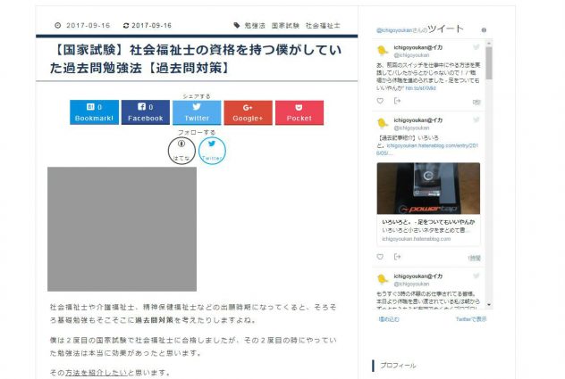The height and width of the screenshot is (379, 565).
Task: Click the timestamp of the second tweet
Action: (x=474, y=259)
